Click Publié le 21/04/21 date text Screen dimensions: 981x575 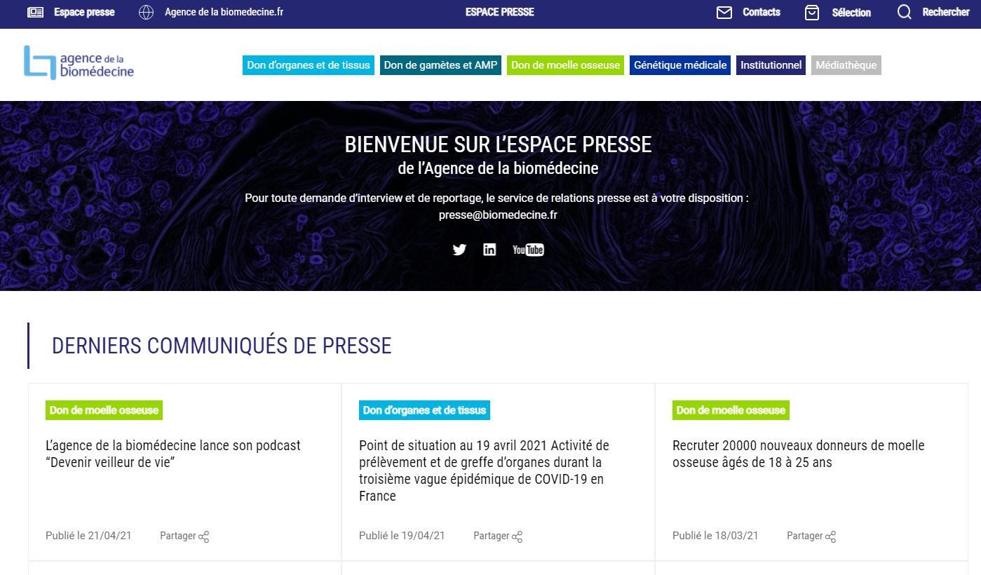88,536
